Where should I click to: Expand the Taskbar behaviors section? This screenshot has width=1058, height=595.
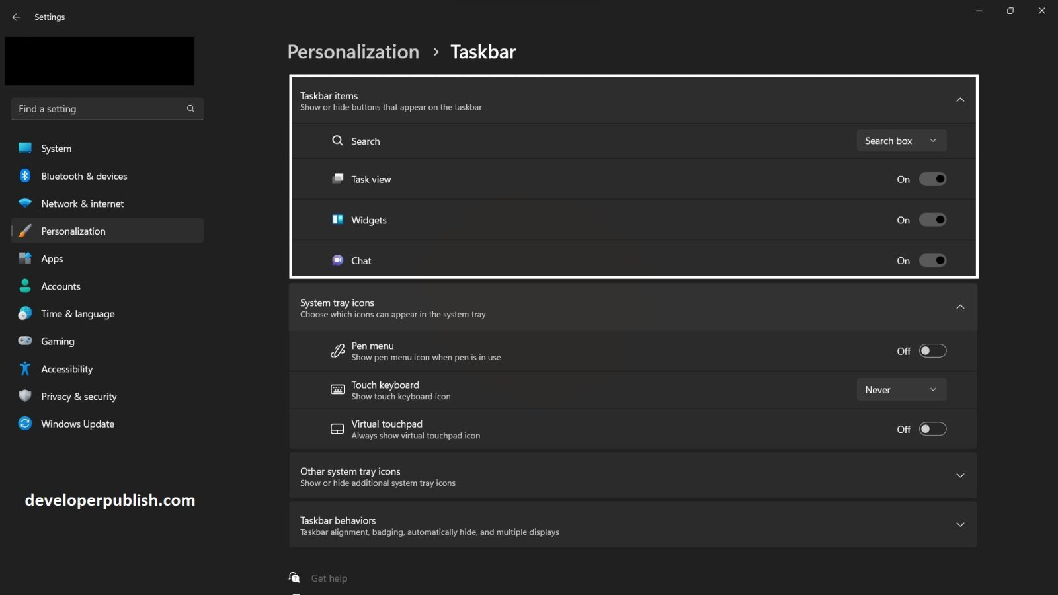[960, 524]
